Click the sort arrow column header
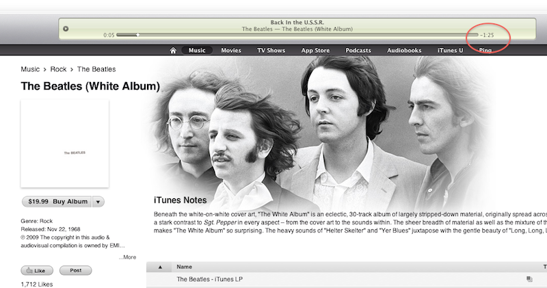 point(161,266)
